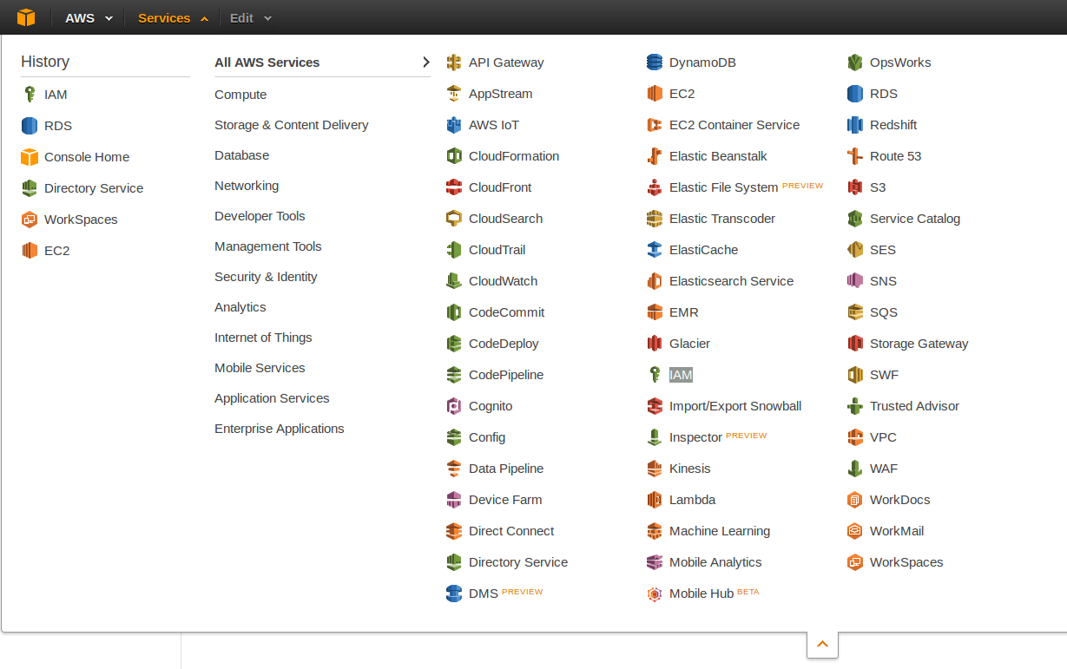This screenshot has height=669, width=1067.
Task: Open Directory Service from History list
Action: pyautogui.click(x=94, y=188)
